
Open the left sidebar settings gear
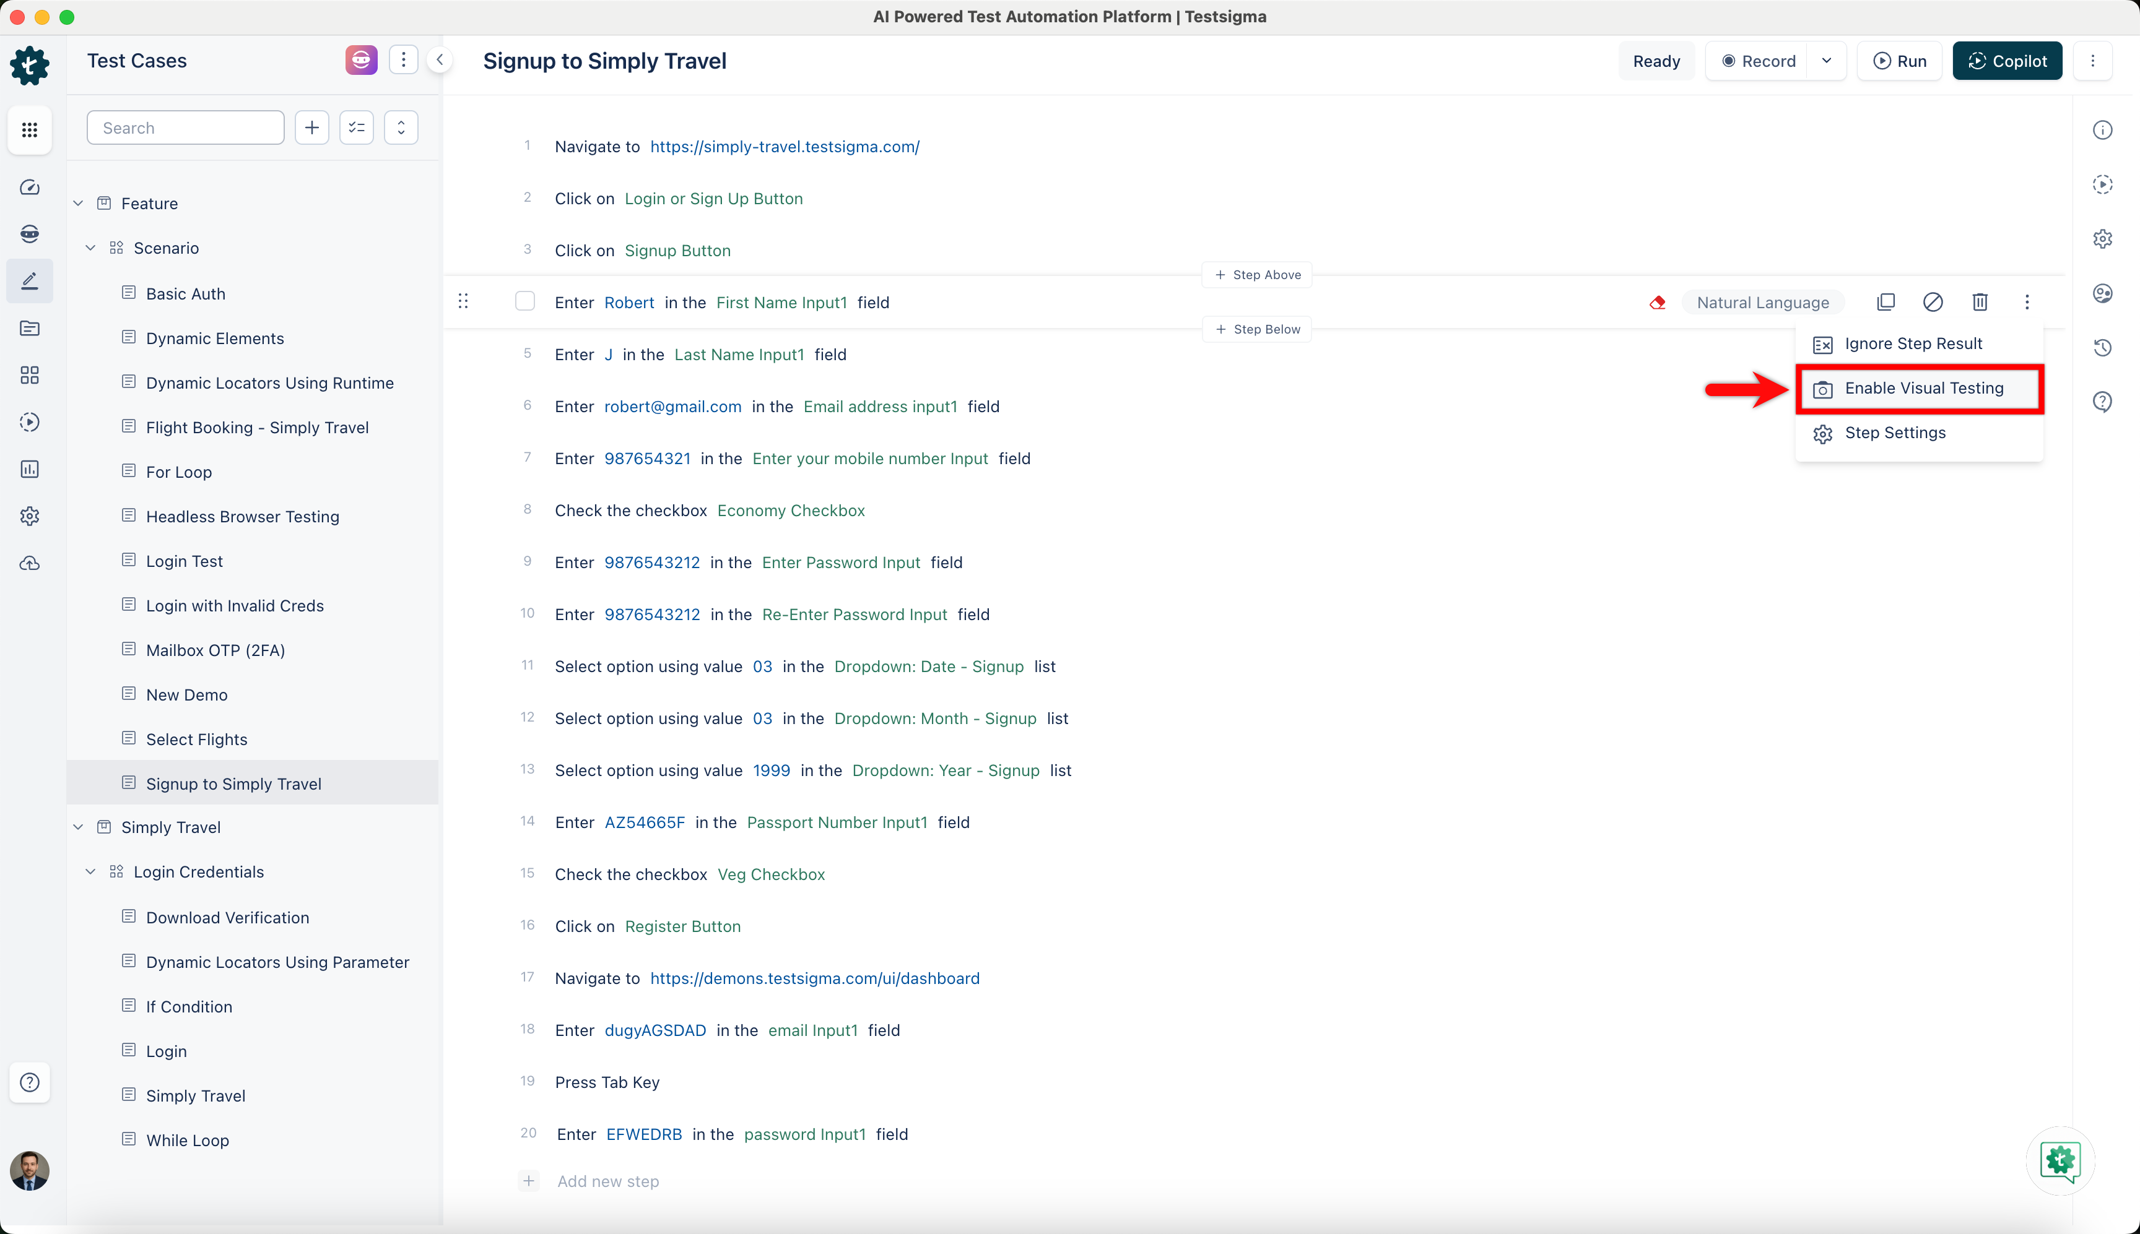click(30, 516)
